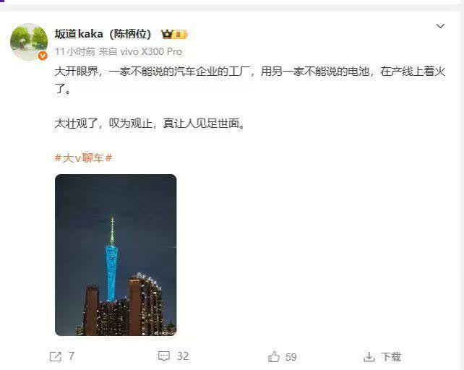Screen dimensions: 464x370
Task: Click the repost share icon
Action: pyautogui.click(x=56, y=356)
